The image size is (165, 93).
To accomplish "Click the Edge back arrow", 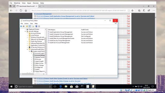I will (x=11, y=10).
